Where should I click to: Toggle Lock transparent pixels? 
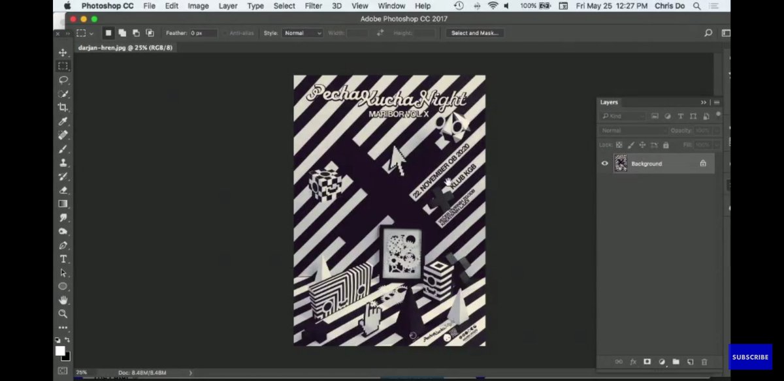coord(619,145)
